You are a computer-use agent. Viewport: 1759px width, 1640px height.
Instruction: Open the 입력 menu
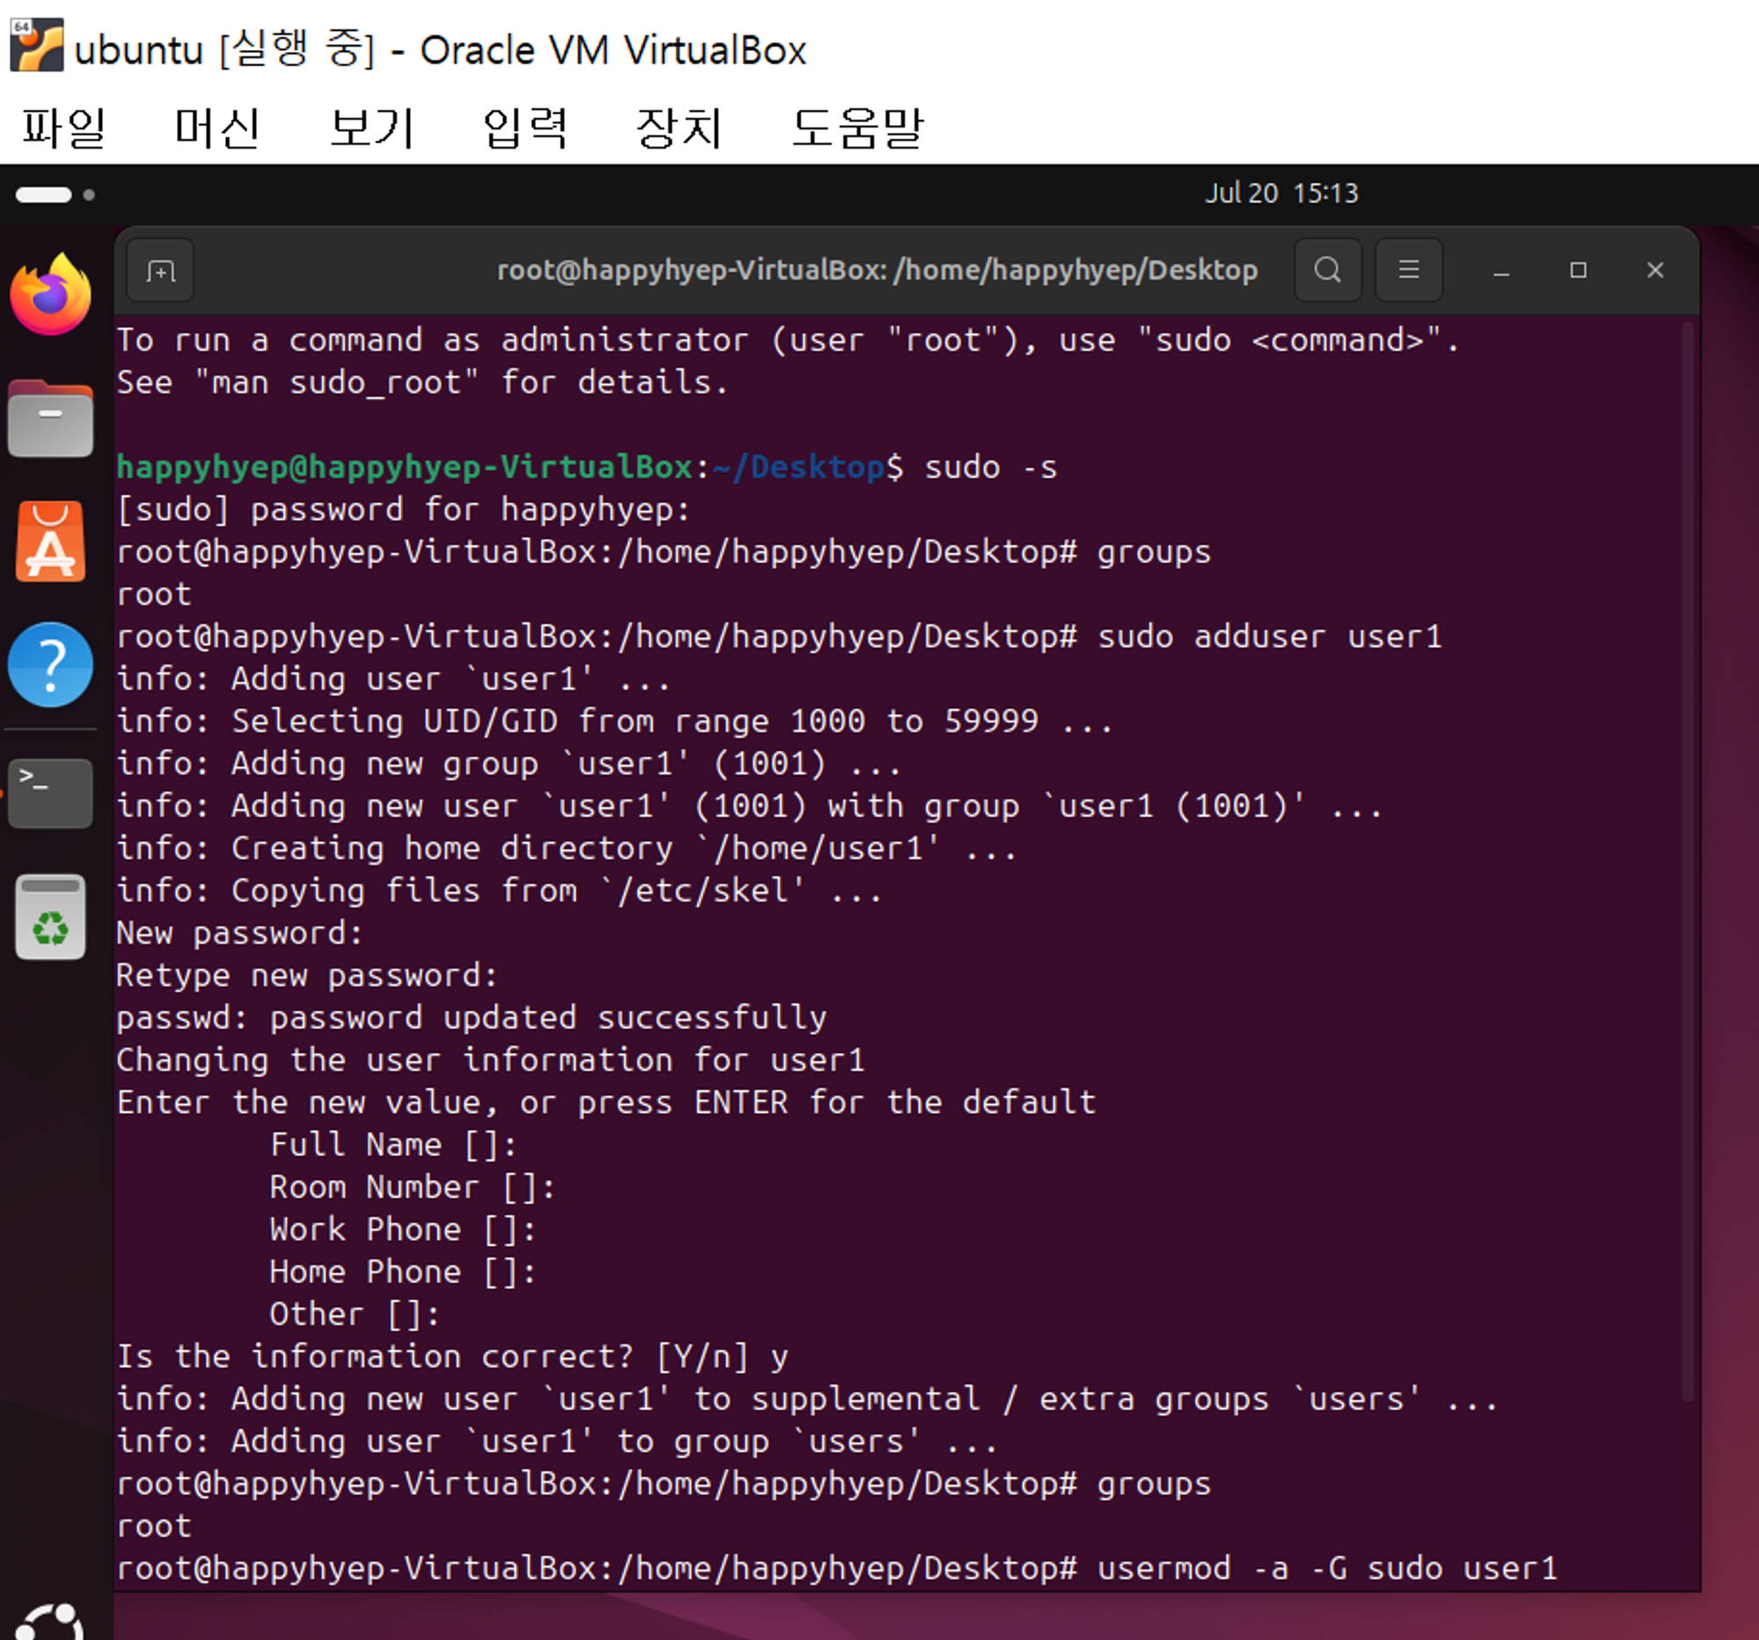tap(525, 128)
